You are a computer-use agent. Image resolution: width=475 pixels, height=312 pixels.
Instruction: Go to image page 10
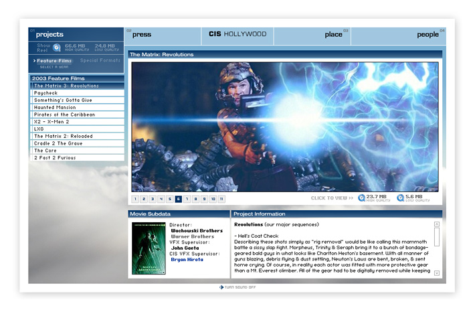pyautogui.click(x=213, y=199)
